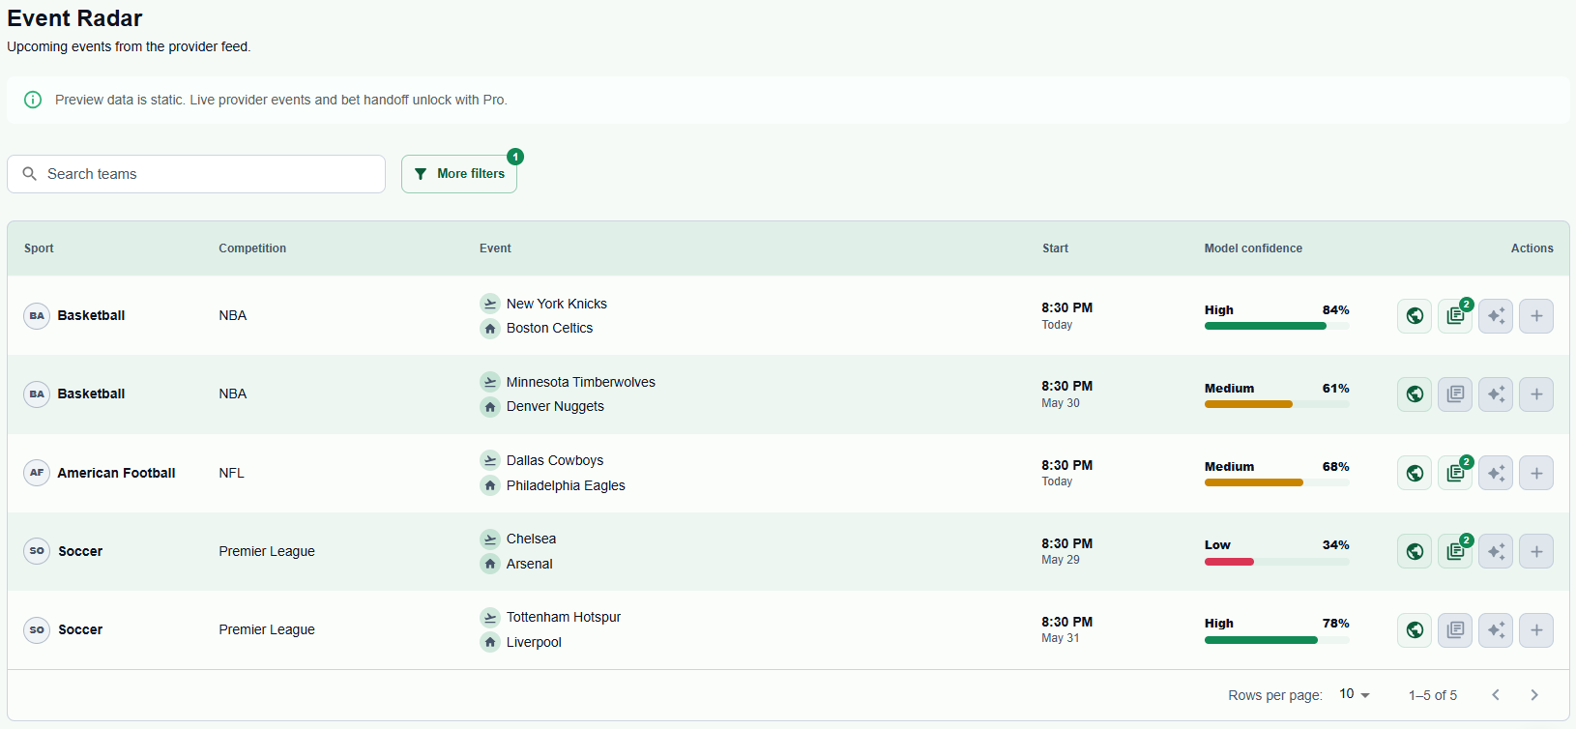Click plus icon for Cowboys vs Eagles
The image size is (1576, 729).
point(1536,473)
